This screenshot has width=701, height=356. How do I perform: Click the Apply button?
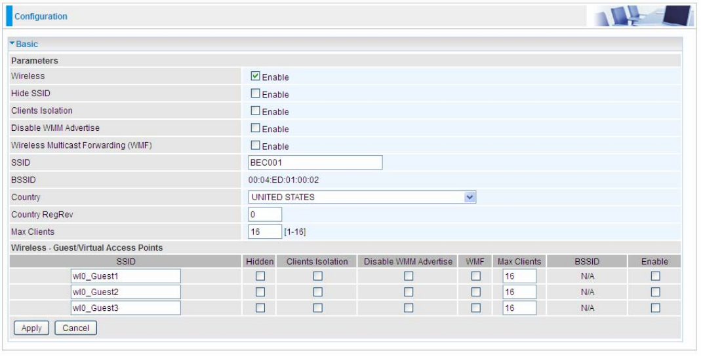[x=31, y=328]
